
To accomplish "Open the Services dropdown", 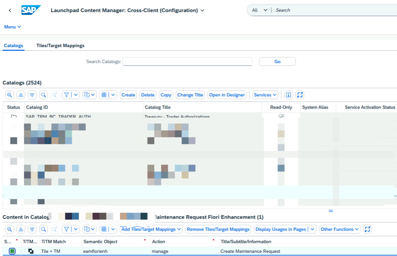I will click(x=265, y=95).
